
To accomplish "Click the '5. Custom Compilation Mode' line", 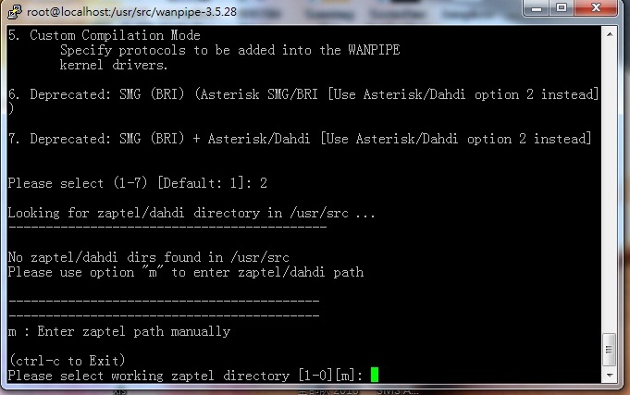I will pyautogui.click(x=104, y=35).
